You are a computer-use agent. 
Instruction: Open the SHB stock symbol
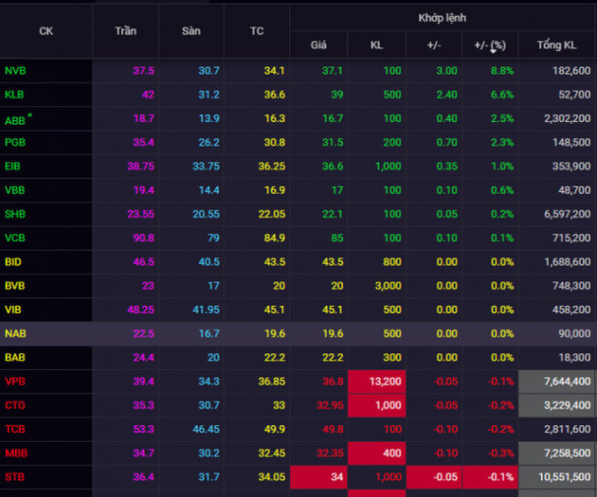[x=15, y=214]
